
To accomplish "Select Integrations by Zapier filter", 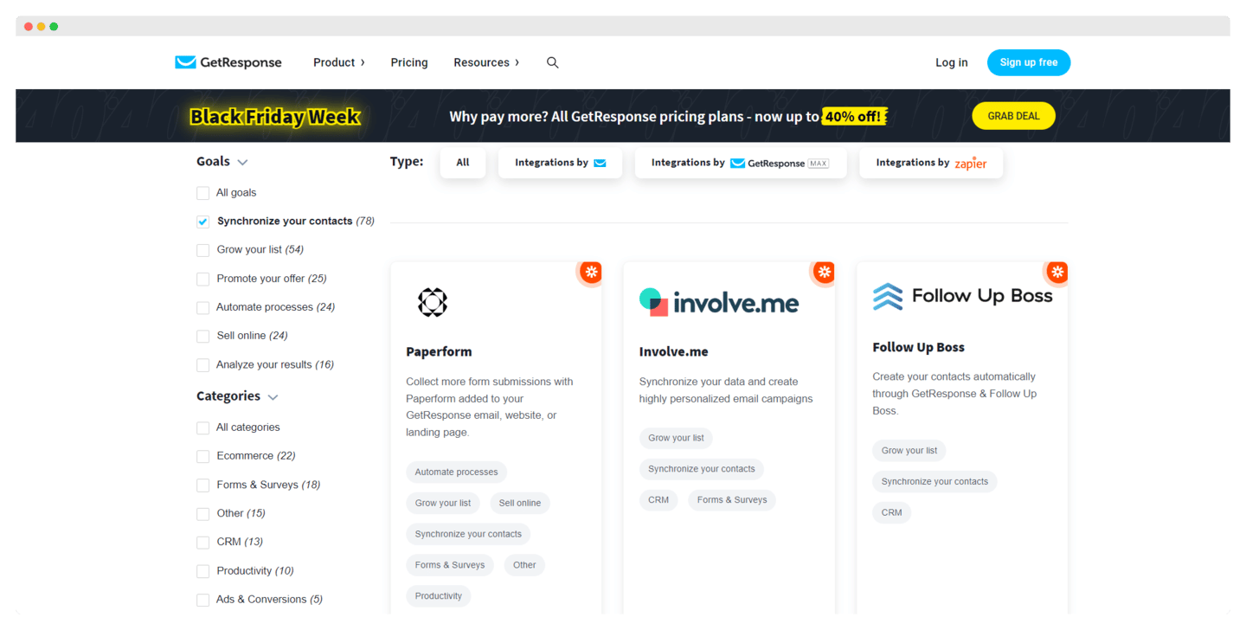I will [x=931, y=163].
